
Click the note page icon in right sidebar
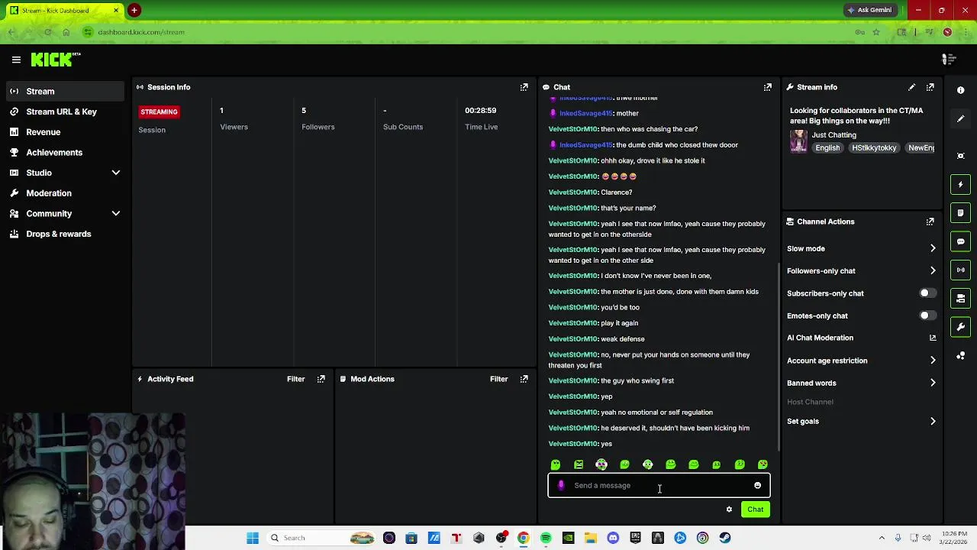[960, 212]
